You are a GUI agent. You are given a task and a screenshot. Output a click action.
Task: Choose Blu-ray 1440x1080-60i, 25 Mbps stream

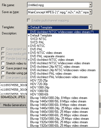click(63, 115)
